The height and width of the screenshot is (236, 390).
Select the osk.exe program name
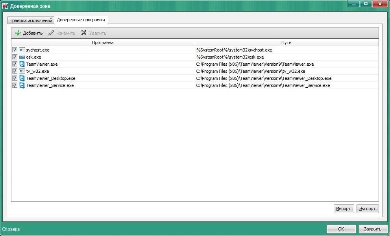[x=33, y=57]
